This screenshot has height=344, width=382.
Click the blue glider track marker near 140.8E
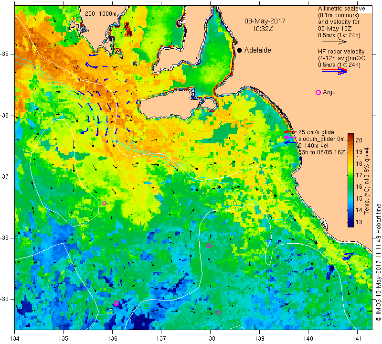[348, 256]
